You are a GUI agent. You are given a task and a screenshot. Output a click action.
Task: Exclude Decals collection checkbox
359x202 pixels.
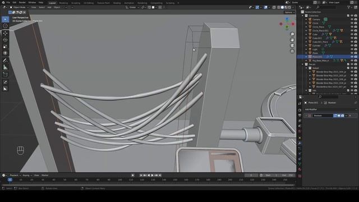click(x=348, y=65)
